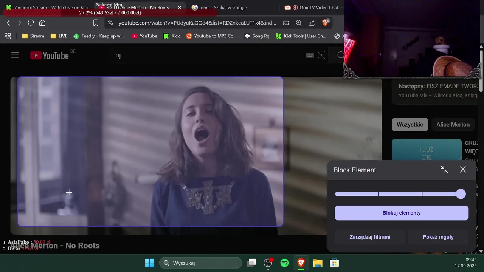484x272 pixels.
Task: Open the browser home page icon
Action: point(42,23)
